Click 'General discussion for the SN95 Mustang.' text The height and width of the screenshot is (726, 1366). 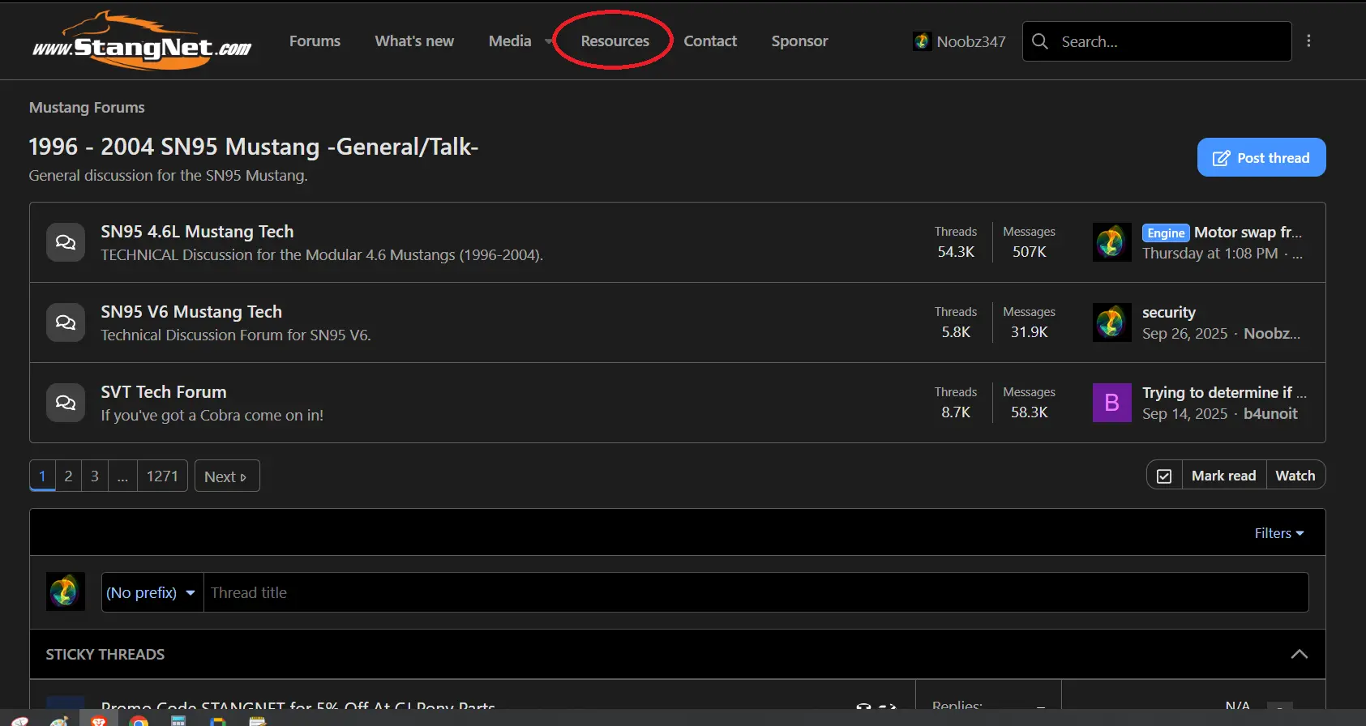coord(168,176)
